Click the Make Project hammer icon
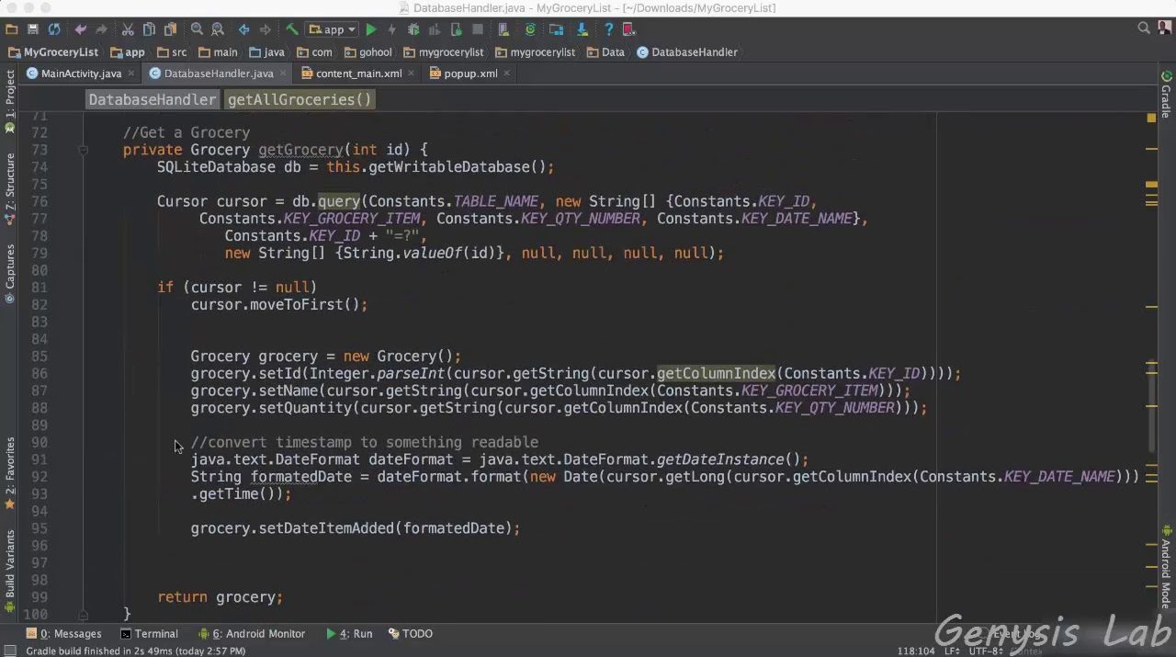 click(x=292, y=29)
